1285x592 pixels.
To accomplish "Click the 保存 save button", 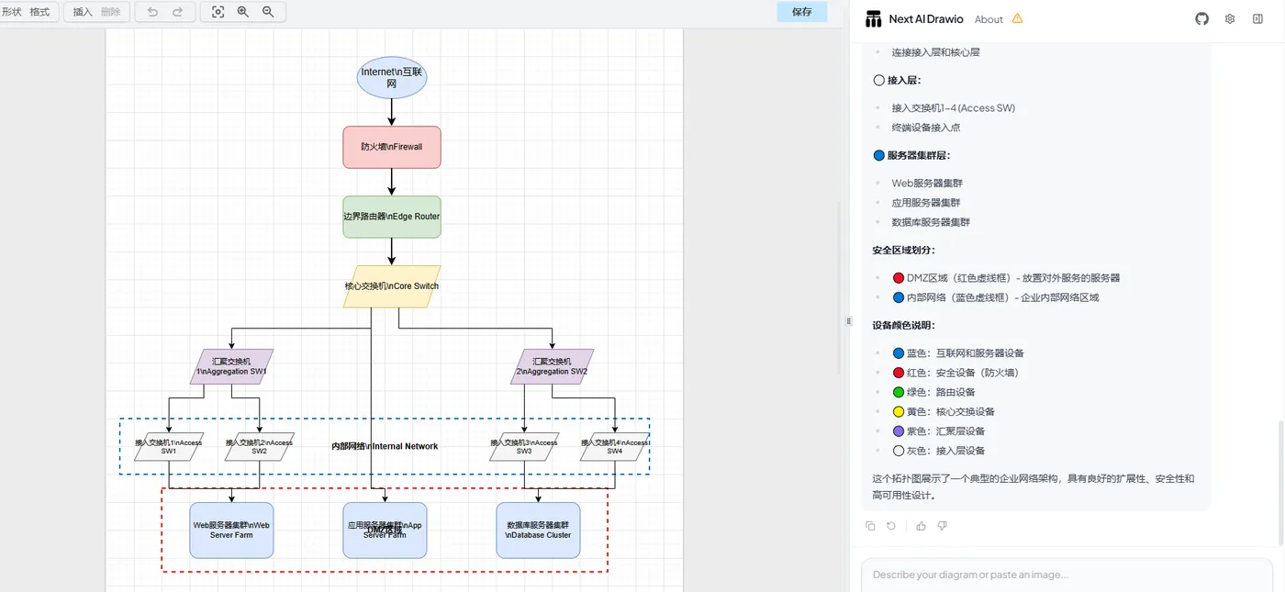I will pos(800,12).
